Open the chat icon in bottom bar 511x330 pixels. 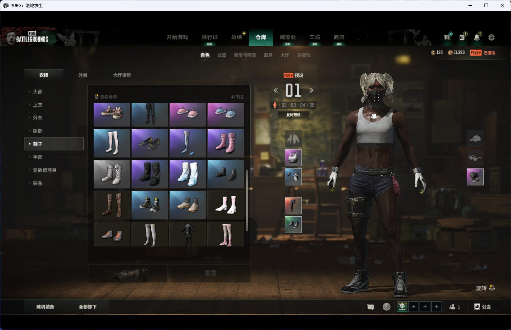(x=371, y=307)
